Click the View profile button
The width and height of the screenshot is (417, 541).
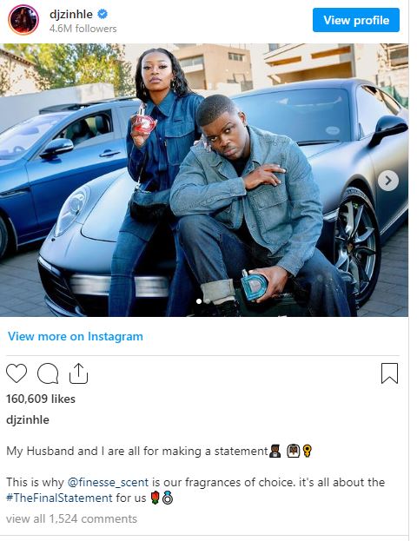click(356, 20)
